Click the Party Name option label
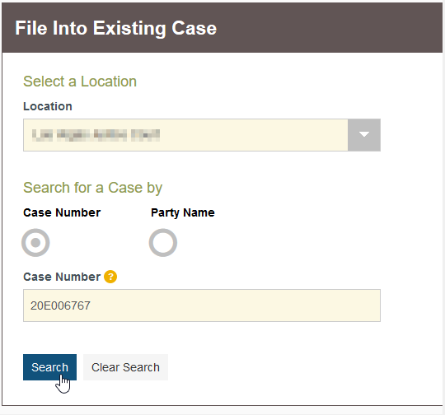The image size is (445, 415). [x=183, y=212]
